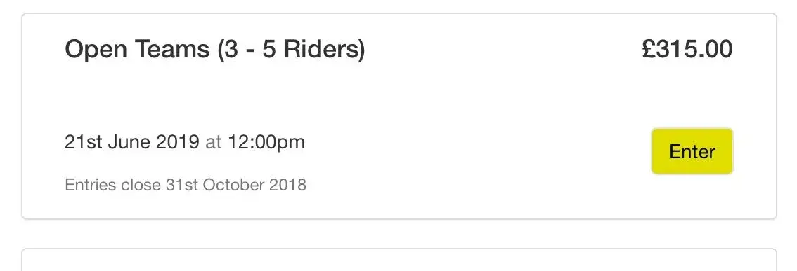This screenshot has width=797, height=271.
Task: Click the yellow Enter button
Action: (692, 151)
